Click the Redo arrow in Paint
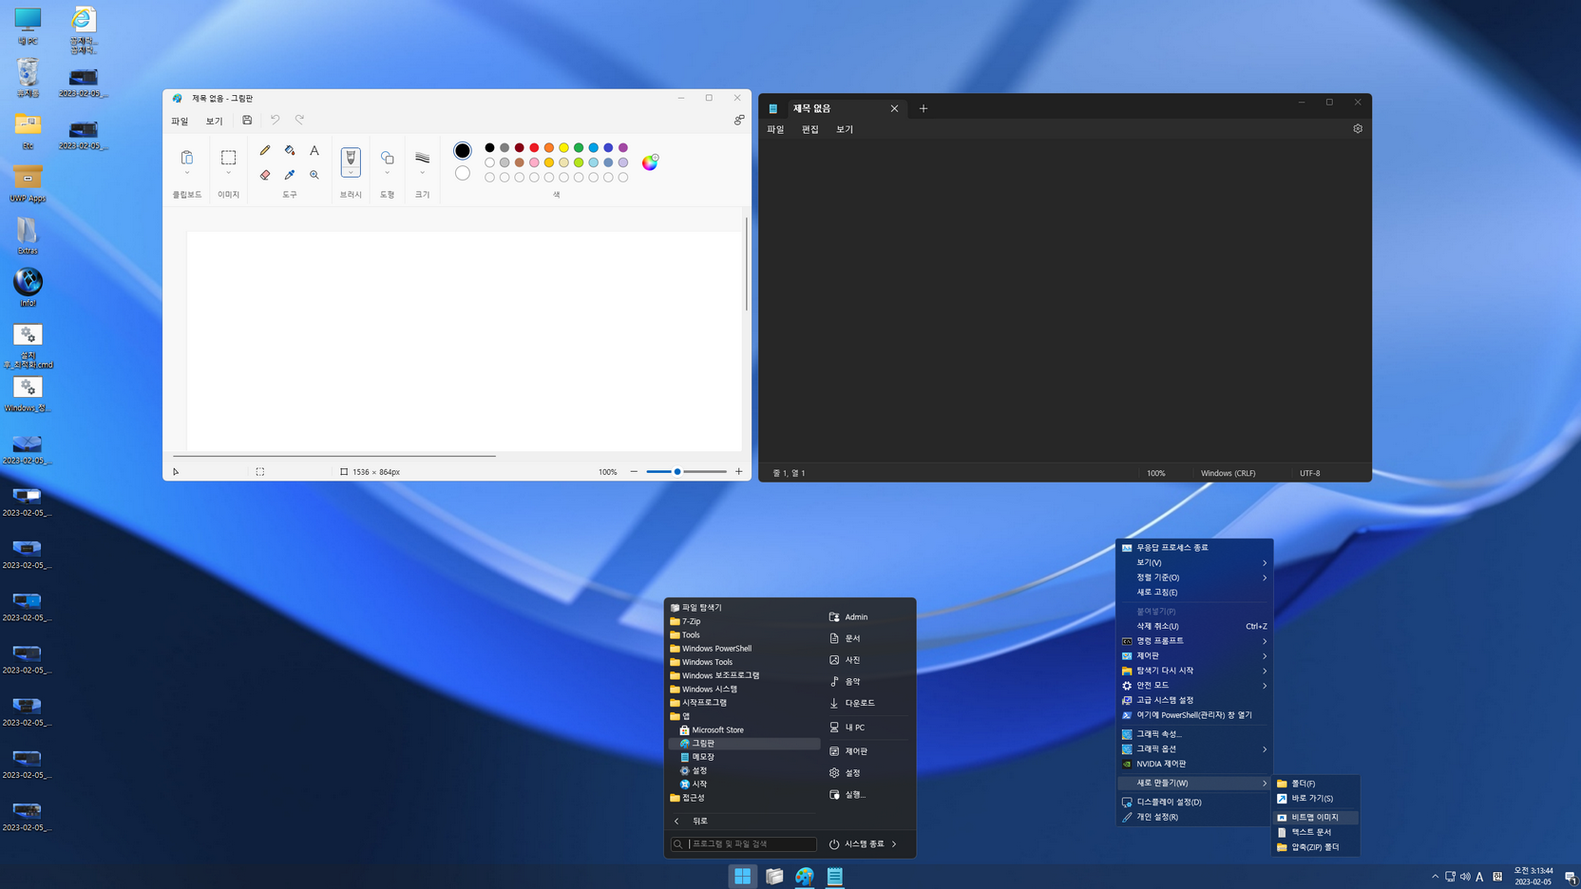 [x=299, y=121]
